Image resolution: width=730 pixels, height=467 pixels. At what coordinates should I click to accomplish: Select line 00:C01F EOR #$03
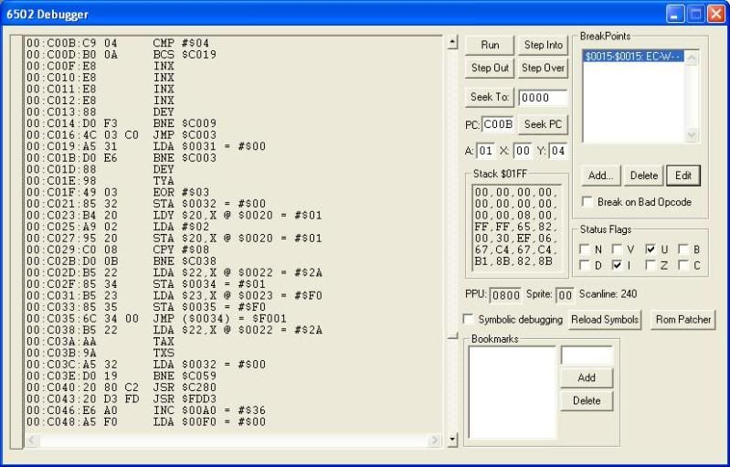pos(118,192)
